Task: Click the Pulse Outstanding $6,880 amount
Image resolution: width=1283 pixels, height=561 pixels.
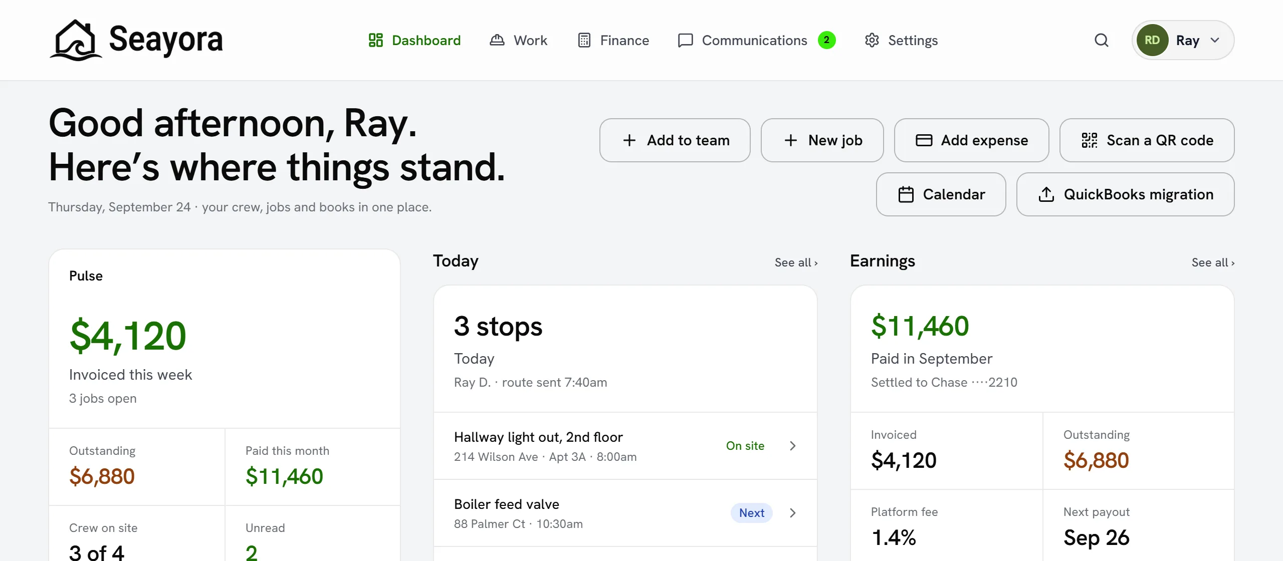Action: (x=102, y=476)
